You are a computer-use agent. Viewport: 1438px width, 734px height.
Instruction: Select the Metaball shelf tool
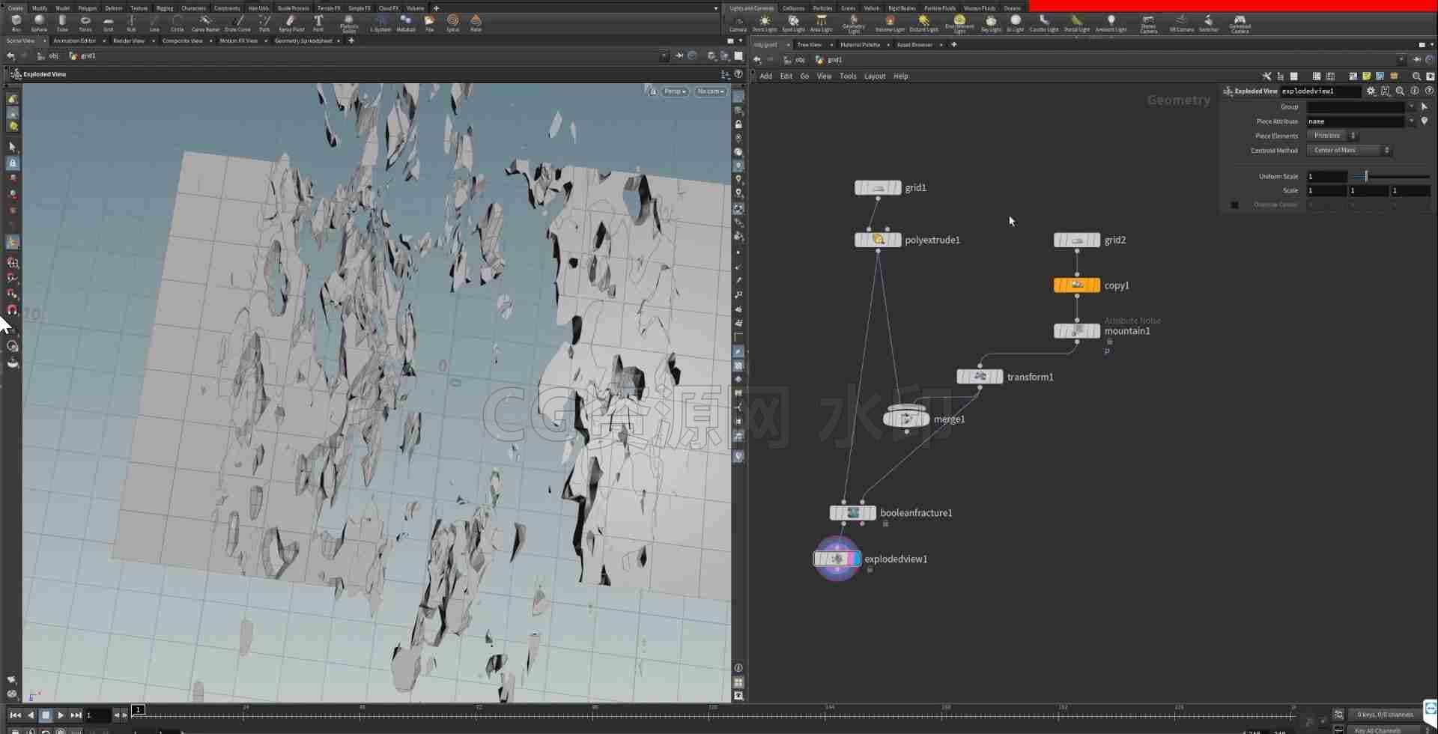(x=406, y=23)
